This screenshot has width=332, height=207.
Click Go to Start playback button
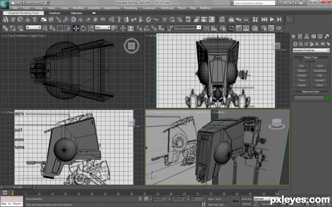(264, 19)
